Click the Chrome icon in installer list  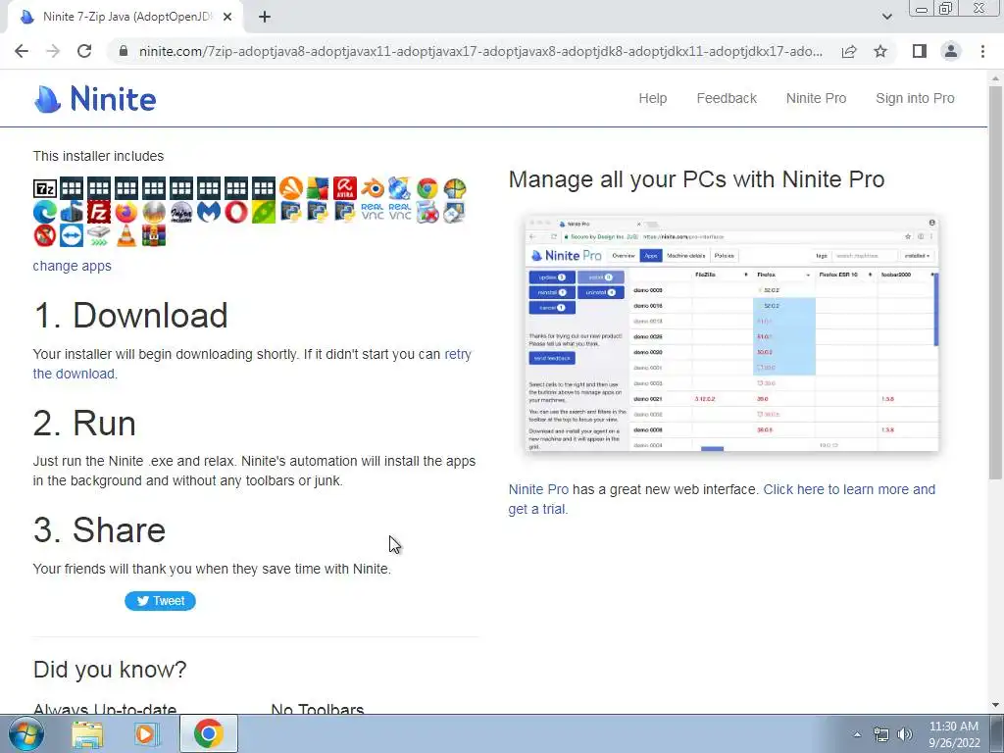[427, 188]
